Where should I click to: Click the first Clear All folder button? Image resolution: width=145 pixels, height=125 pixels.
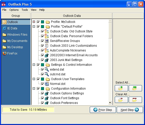(121, 100)
